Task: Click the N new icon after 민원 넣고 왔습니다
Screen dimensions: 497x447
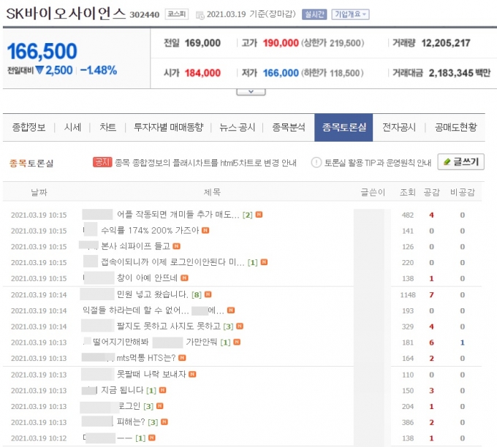Action: tap(210, 294)
